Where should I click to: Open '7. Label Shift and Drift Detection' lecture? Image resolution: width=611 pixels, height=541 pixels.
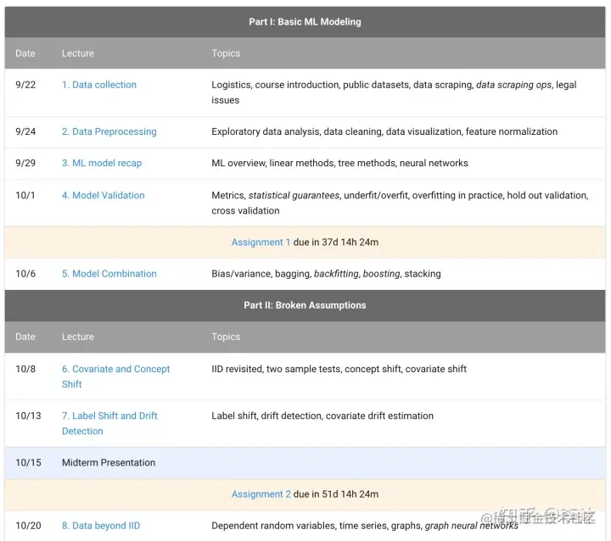[109, 423]
